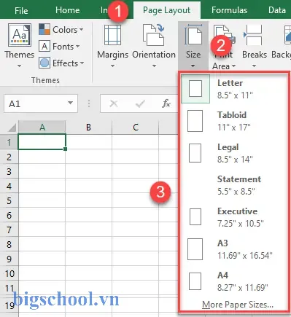Select Legal 8.5" x 14" paper size
Viewport: 291px width, 317px height.
pos(234,153)
